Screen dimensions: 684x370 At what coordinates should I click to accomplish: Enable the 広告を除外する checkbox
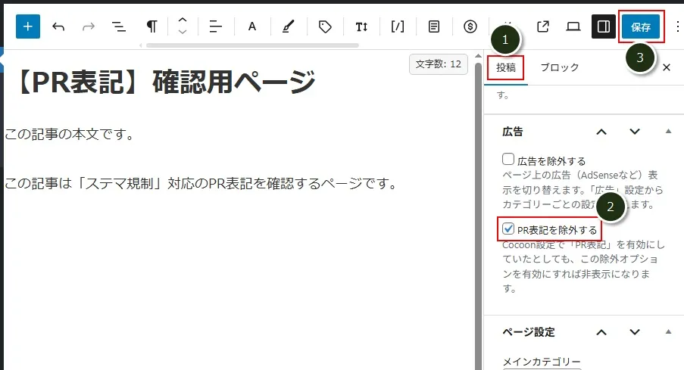click(509, 160)
